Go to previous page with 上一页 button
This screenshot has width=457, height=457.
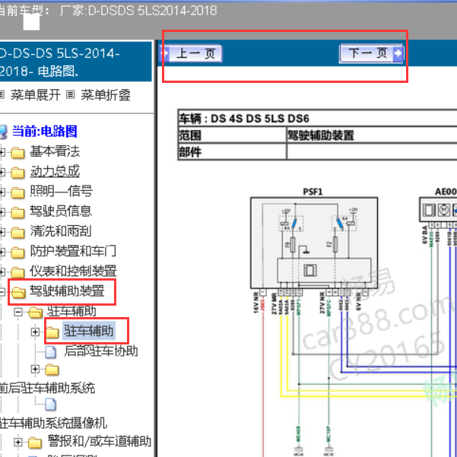191,54
